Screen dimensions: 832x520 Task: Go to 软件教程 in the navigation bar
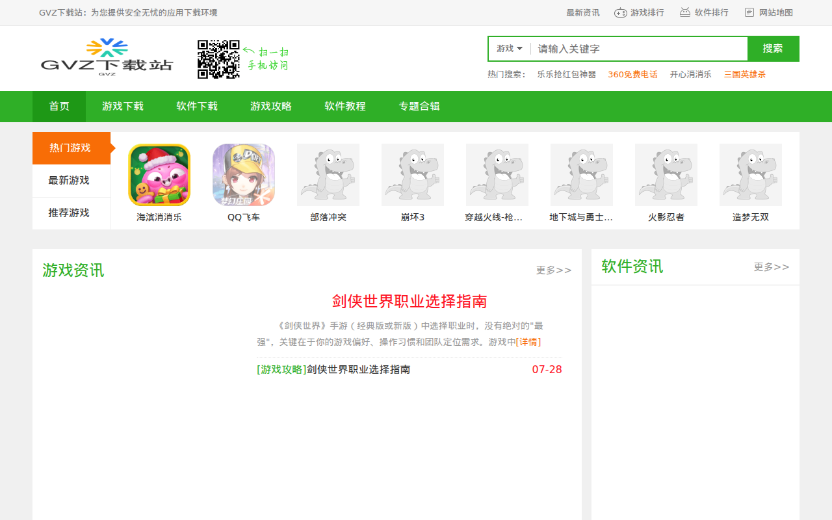point(345,107)
